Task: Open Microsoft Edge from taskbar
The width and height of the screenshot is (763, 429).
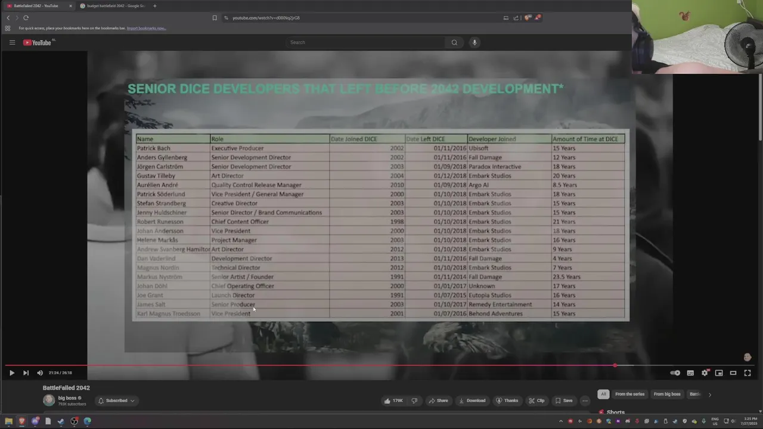Action: [x=87, y=421]
